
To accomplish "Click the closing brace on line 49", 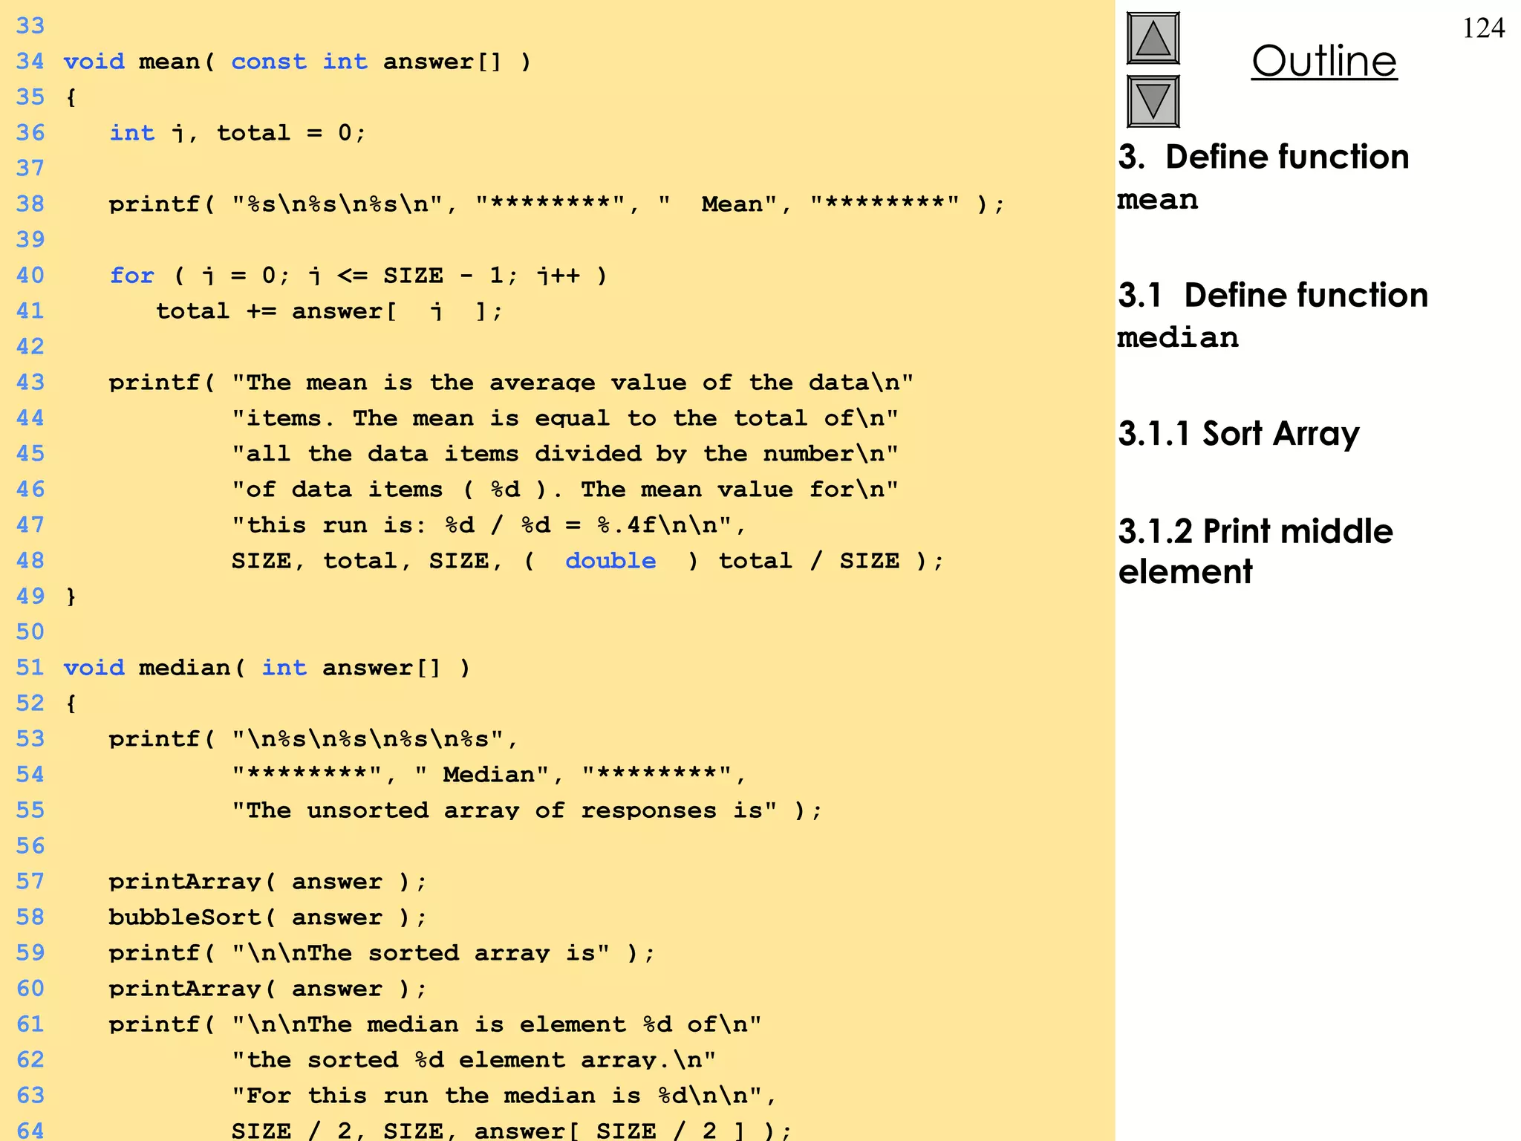I will pyautogui.click(x=71, y=596).
